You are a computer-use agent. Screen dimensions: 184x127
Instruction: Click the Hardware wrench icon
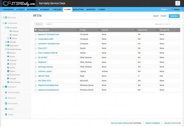[6, 23]
